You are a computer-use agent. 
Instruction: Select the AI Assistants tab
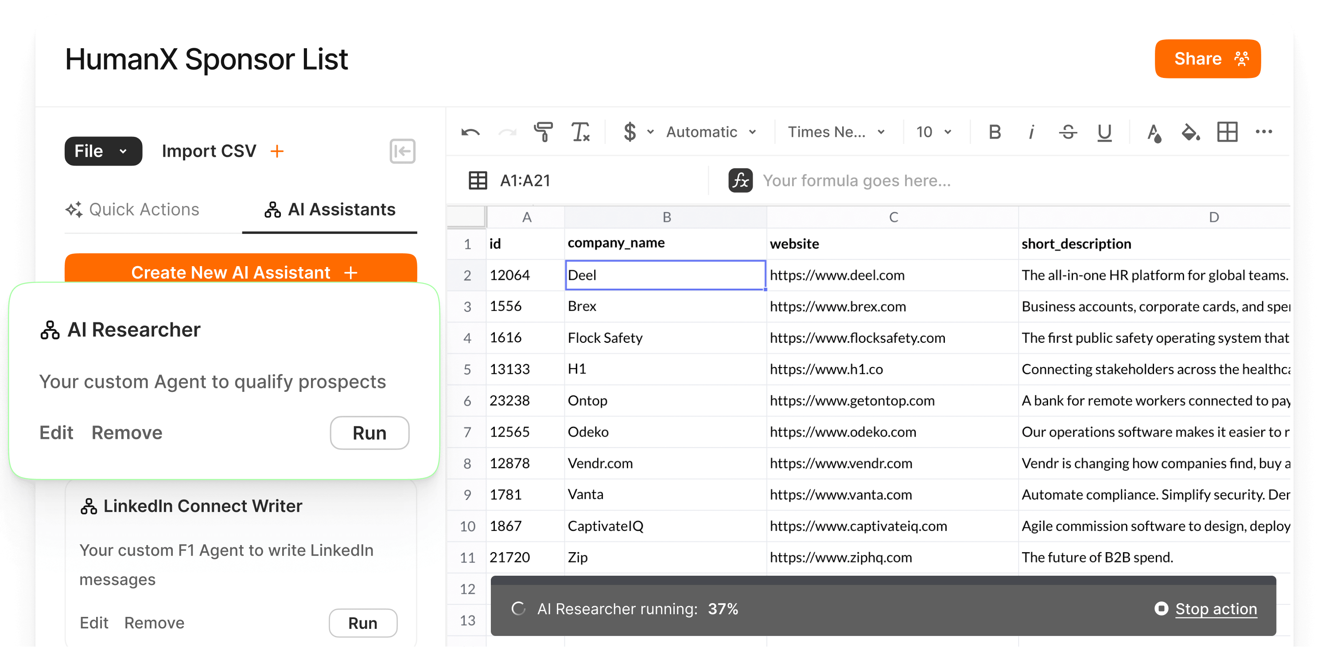coord(330,210)
